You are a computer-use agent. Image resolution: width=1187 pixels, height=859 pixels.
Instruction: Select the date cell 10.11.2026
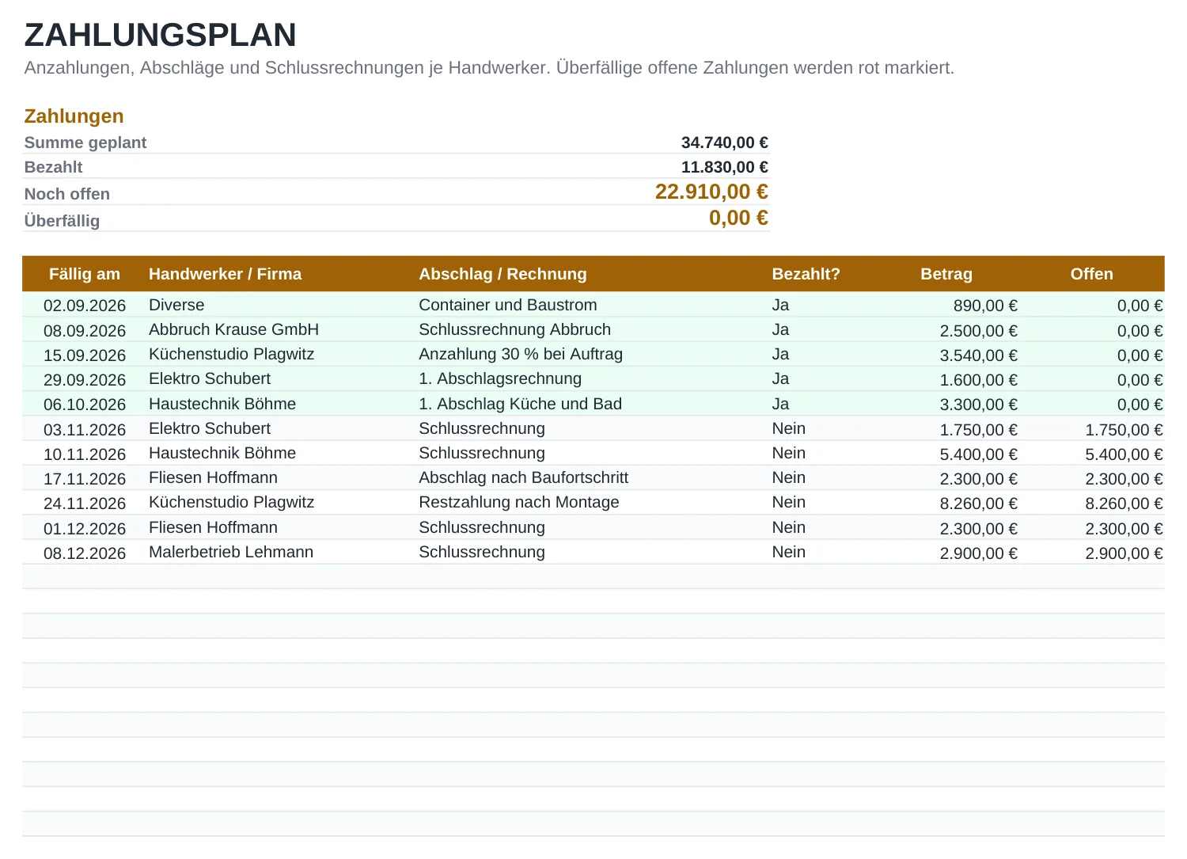tap(85, 454)
